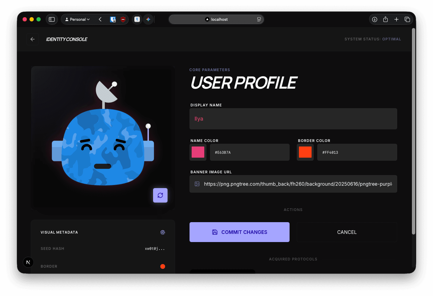Select the orange Border Color swatch

tap(305, 152)
